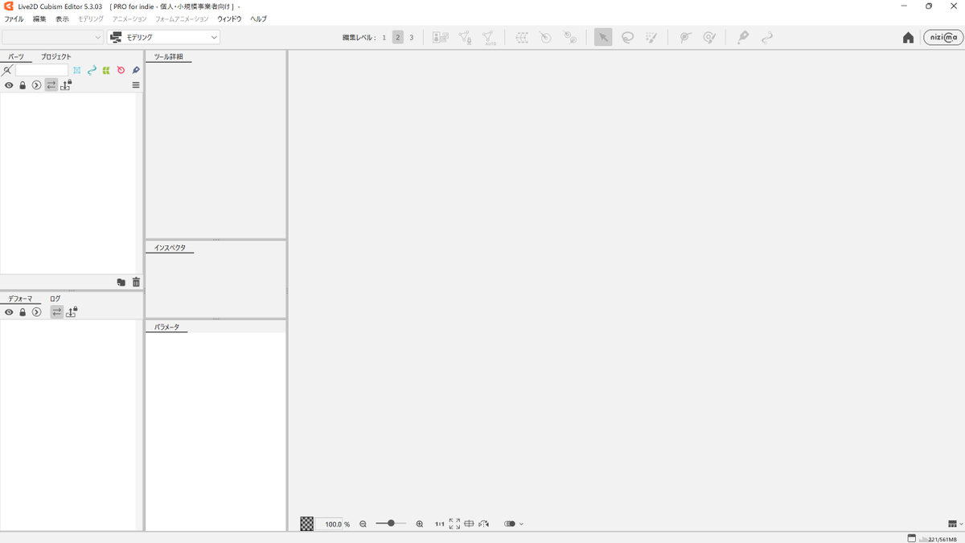Open the nizima store button
This screenshot has height=543, width=965.
pos(943,37)
